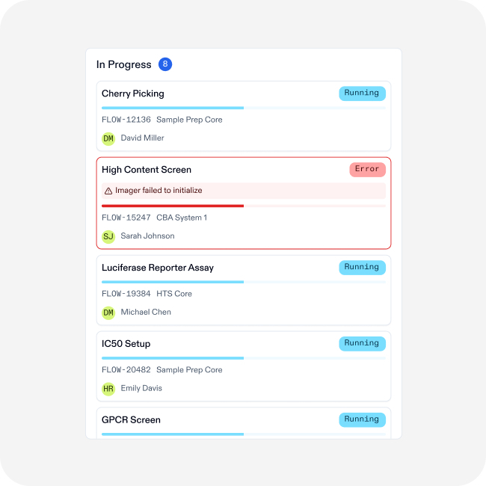Viewport: 486px width, 486px height.
Task: Click the Running badge on Luciferase Reporter Assay
Action: [362, 268]
